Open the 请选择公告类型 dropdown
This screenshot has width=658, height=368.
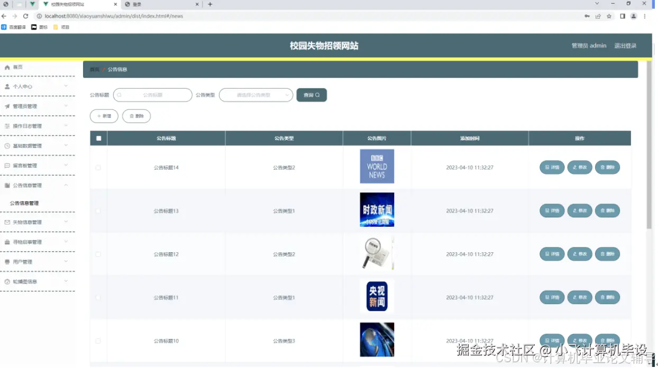(256, 95)
